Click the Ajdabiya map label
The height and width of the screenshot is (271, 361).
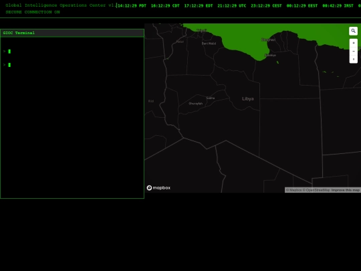click(x=270, y=55)
